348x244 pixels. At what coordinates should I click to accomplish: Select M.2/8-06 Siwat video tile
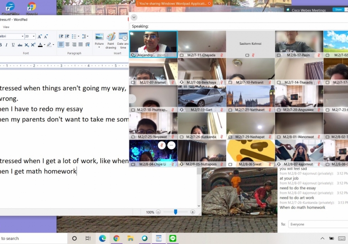tap(251, 153)
